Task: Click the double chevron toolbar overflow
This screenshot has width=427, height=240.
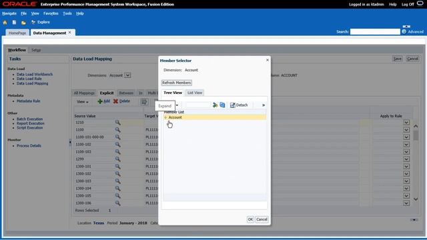Action: [x=264, y=105]
